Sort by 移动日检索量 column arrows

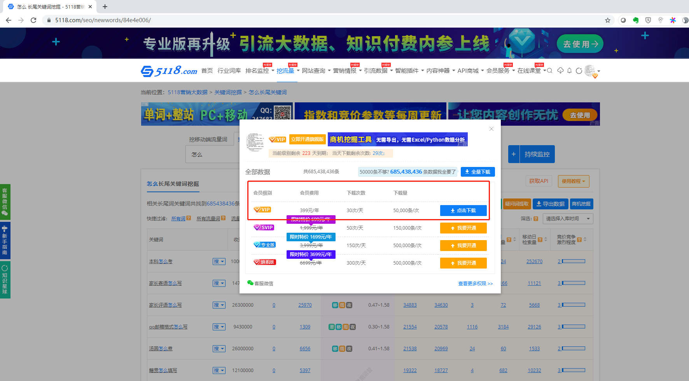(x=546, y=239)
